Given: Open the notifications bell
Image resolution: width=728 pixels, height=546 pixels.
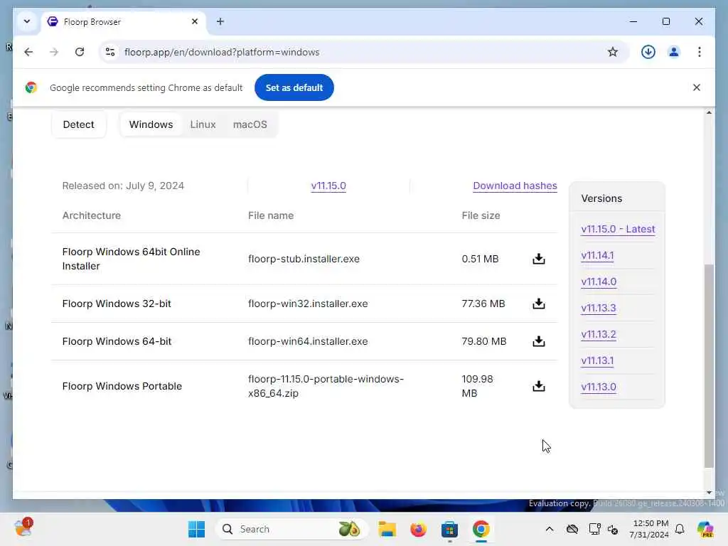Looking at the screenshot, I should point(680,529).
